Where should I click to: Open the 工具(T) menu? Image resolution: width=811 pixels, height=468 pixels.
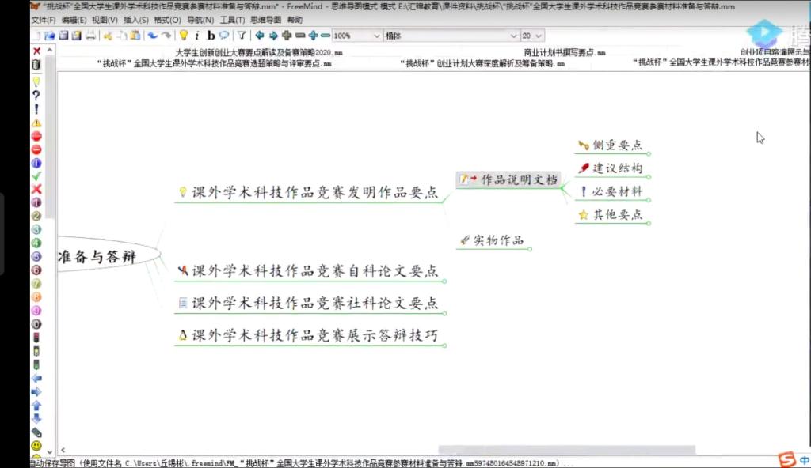pos(232,19)
